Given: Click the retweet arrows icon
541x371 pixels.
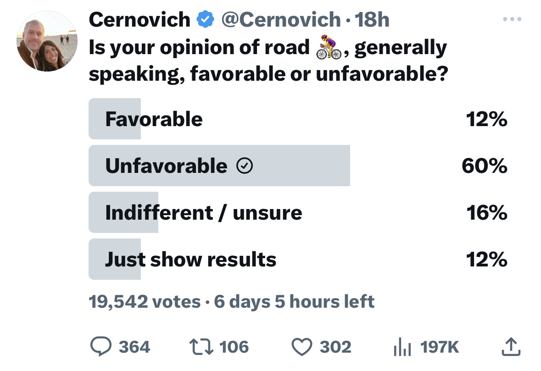Looking at the screenshot, I should [x=201, y=347].
